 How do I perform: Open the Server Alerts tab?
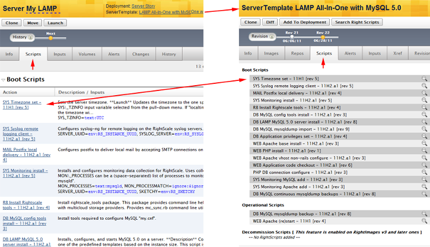[x=114, y=54]
